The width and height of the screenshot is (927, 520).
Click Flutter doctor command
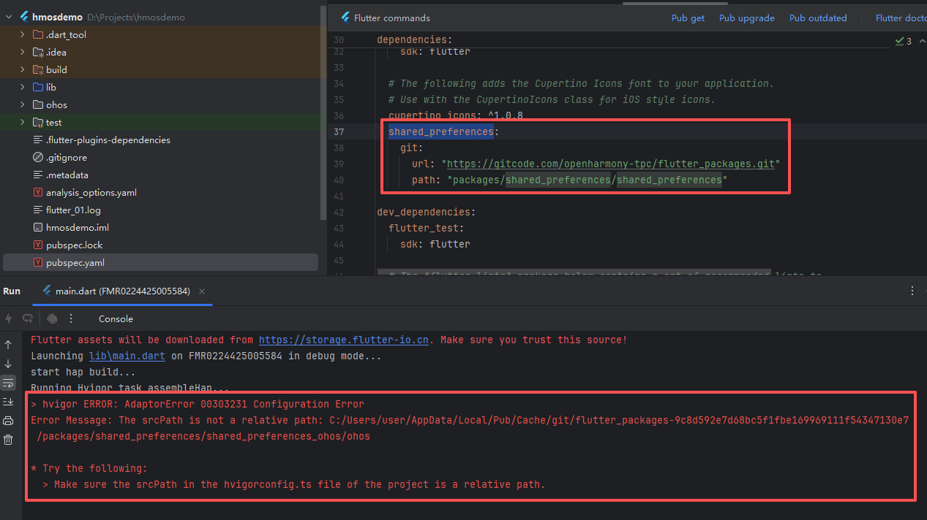click(x=901, y=18)
